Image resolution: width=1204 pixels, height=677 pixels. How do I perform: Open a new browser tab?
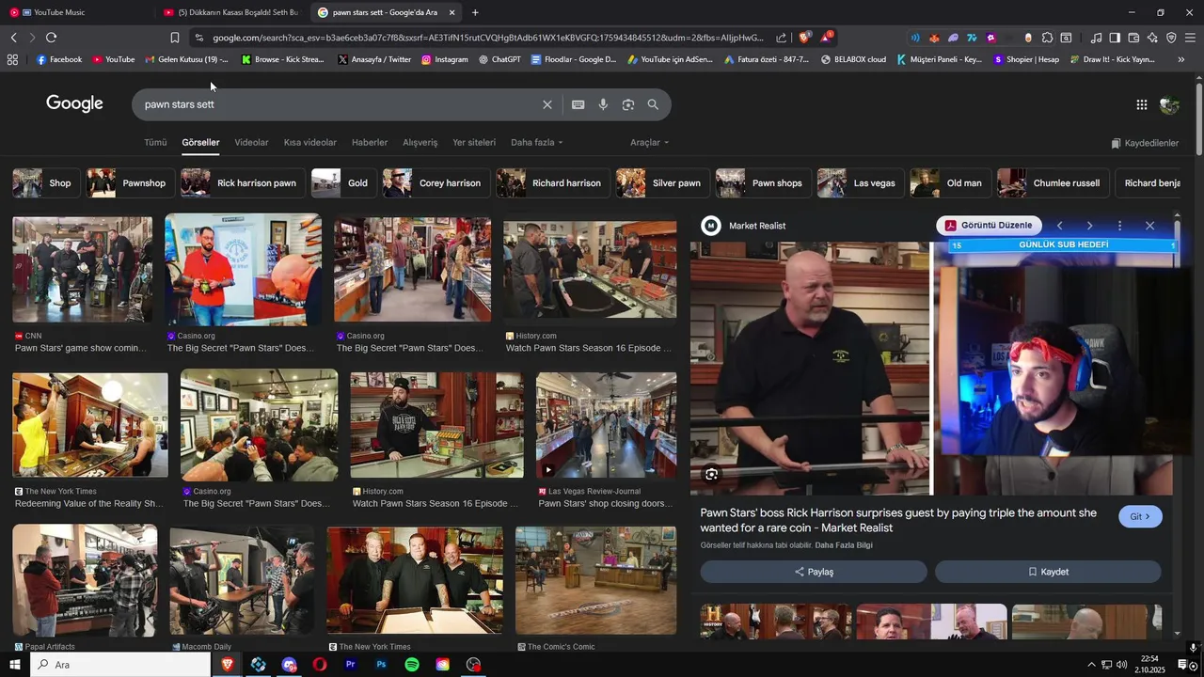(475, 12)
